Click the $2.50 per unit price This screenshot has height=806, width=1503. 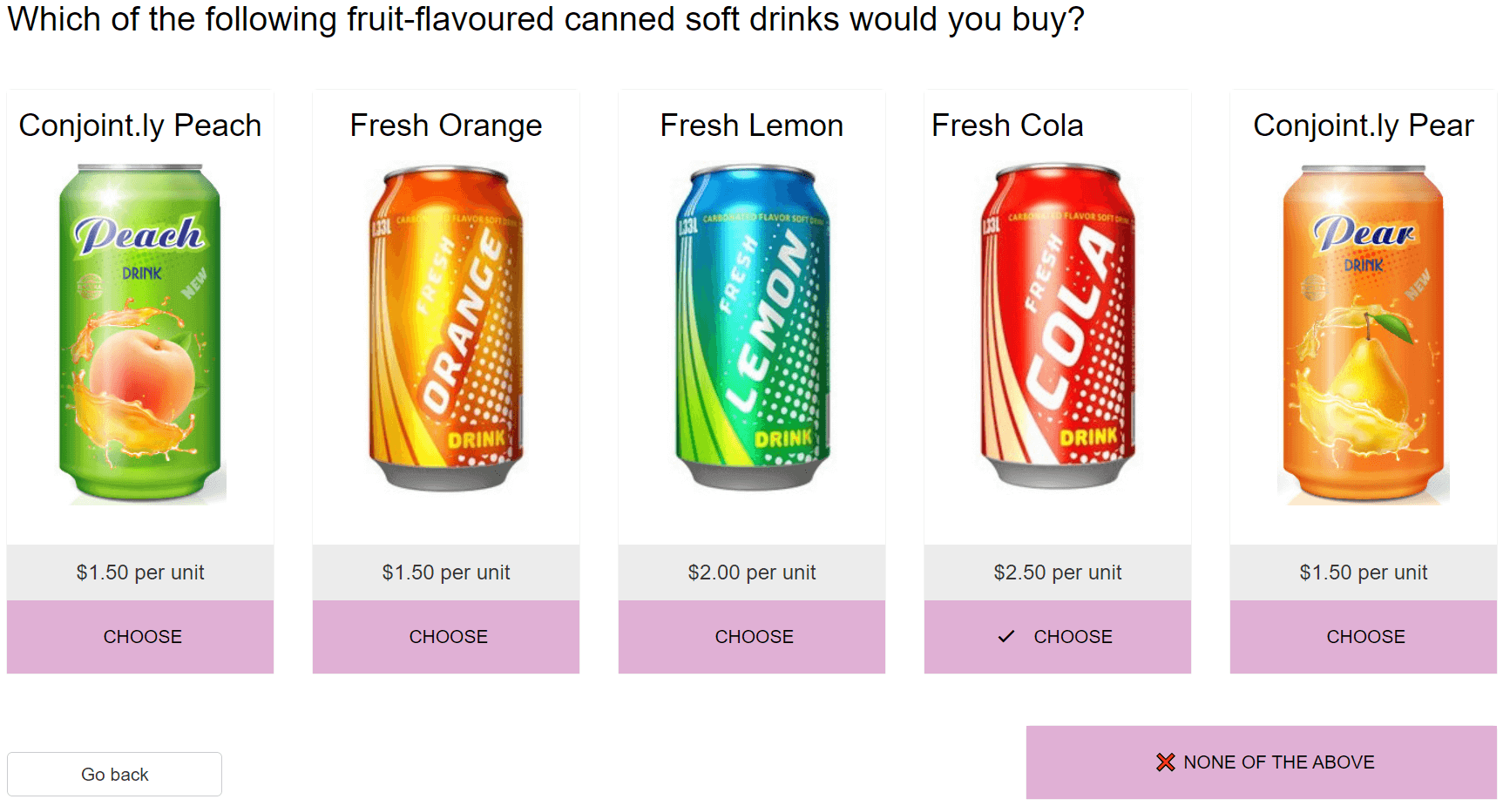(x=1058, y=572)
